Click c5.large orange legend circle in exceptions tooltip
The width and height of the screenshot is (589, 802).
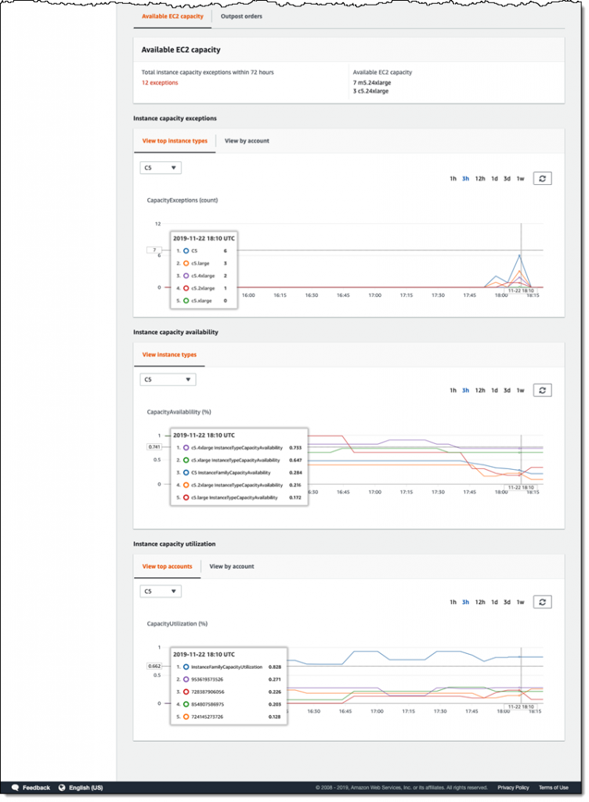186,263
